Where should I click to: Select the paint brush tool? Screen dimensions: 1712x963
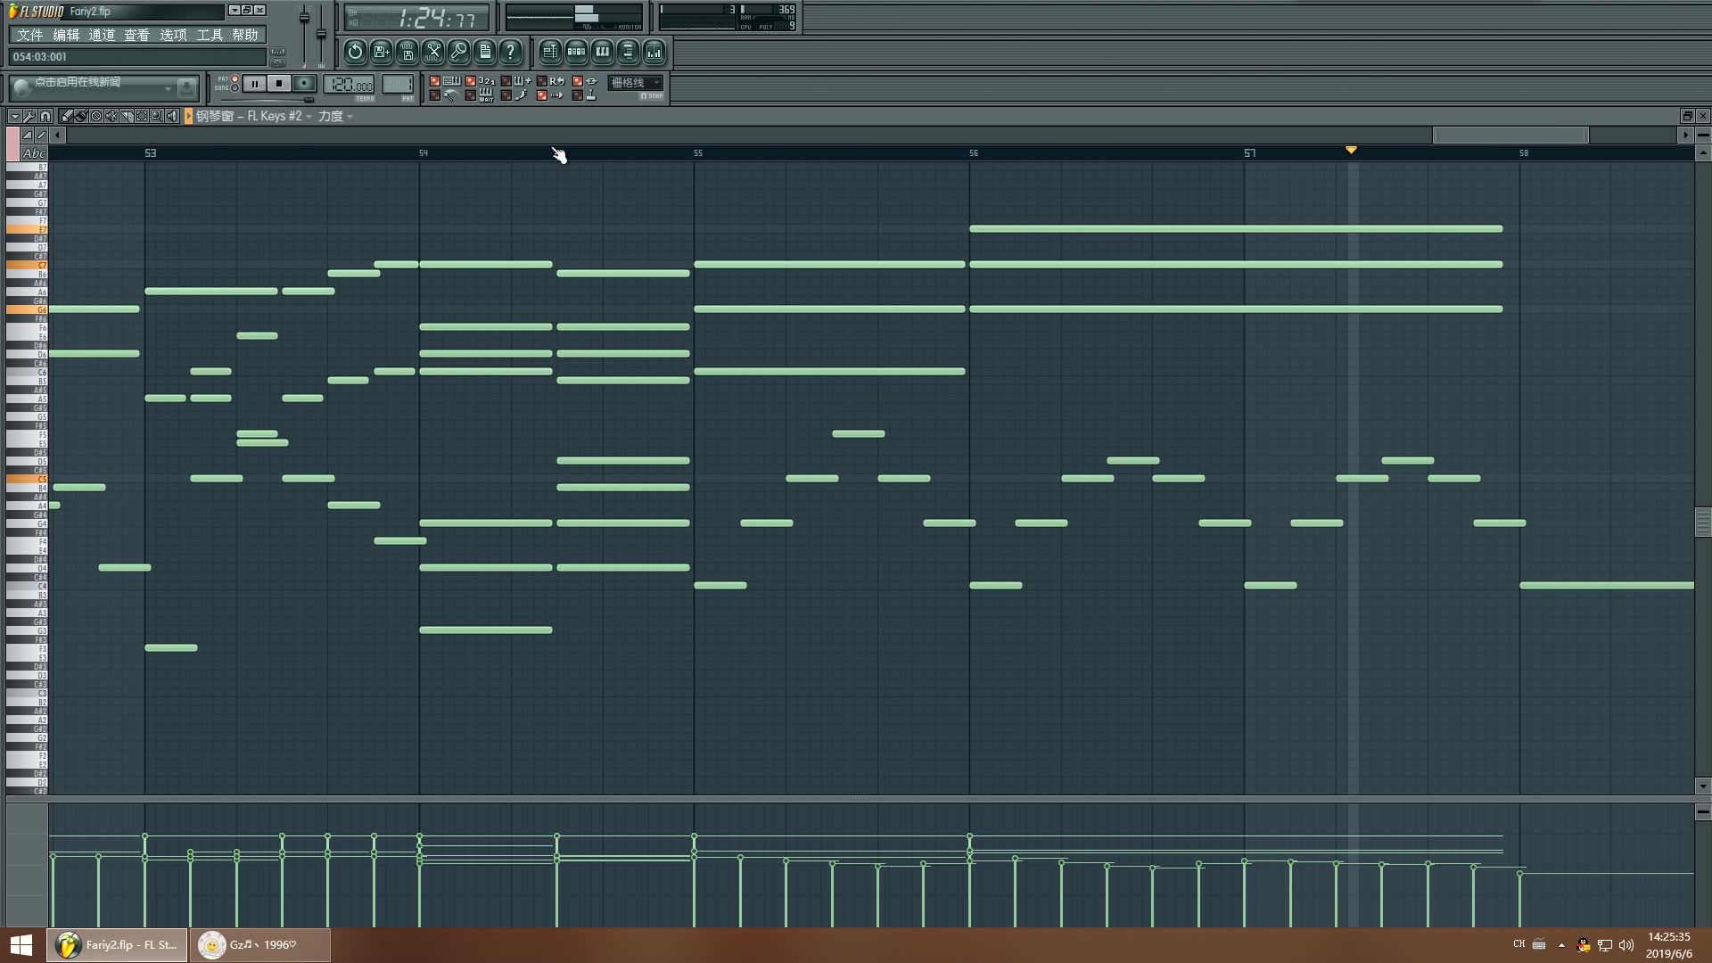pyautogui.click(x=81, y=116)
